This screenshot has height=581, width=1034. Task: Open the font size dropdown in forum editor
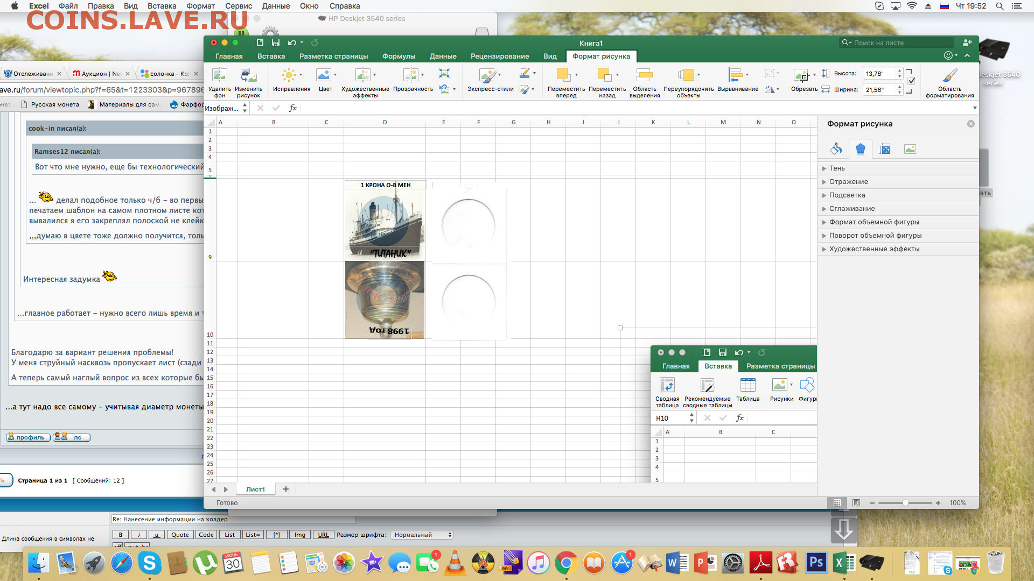422,535
